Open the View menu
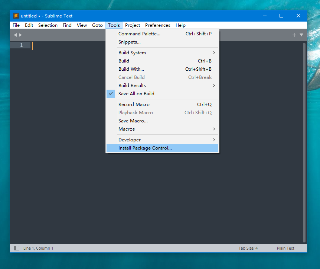320x269 pixels. point(82,25)
